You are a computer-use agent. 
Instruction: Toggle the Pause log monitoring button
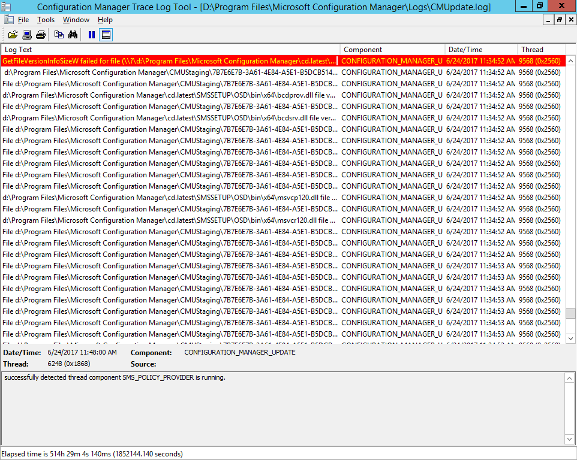[x=92, y=35]
